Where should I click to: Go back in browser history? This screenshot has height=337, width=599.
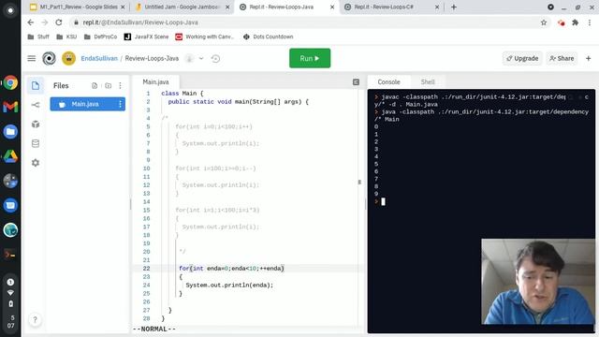pos(31,22)
